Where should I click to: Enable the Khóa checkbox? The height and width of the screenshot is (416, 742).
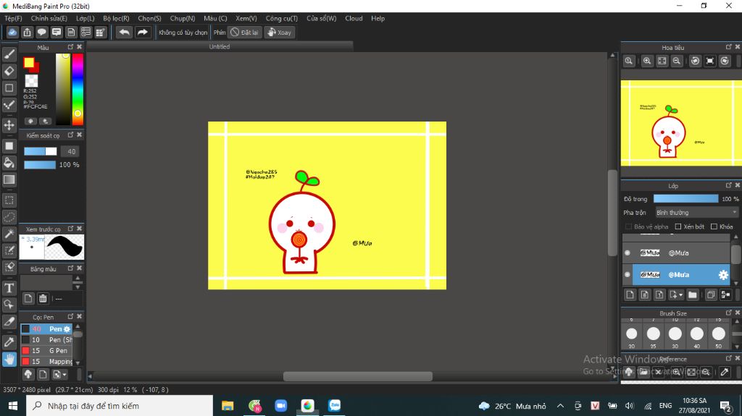pos(714,227)
